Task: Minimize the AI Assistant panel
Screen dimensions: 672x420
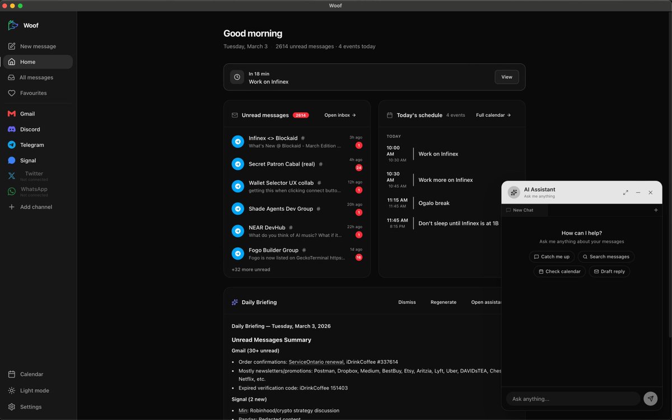Action: (638, 192)
